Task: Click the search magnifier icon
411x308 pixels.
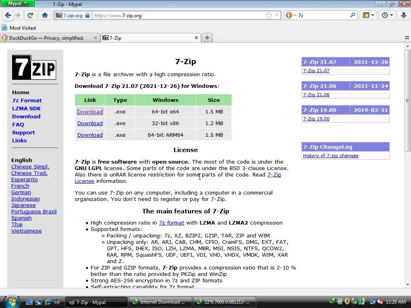Action: (352, 15)
